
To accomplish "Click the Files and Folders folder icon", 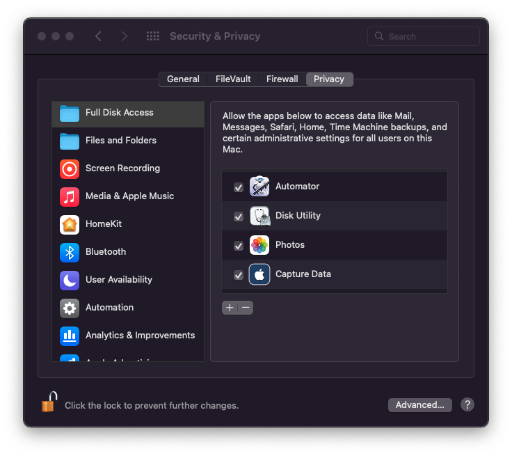I will tap(70, 141).
